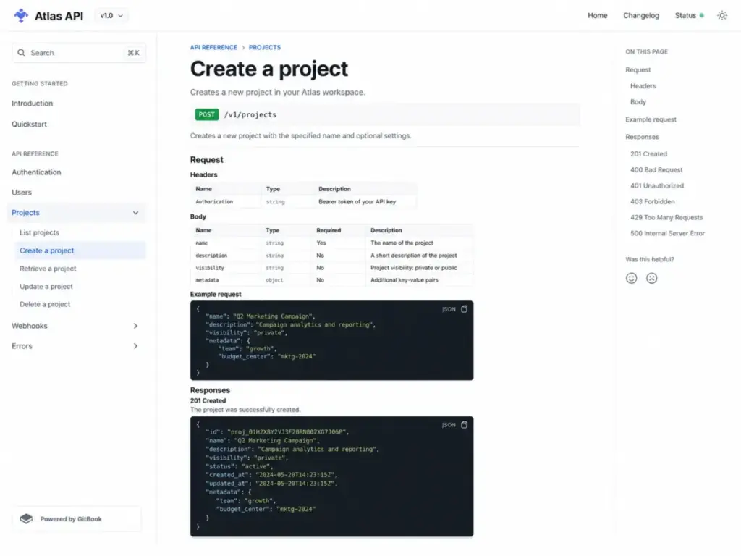Jump to Request in page outline
The width and height of the screenshot is (741, 556).
[638, 70]
